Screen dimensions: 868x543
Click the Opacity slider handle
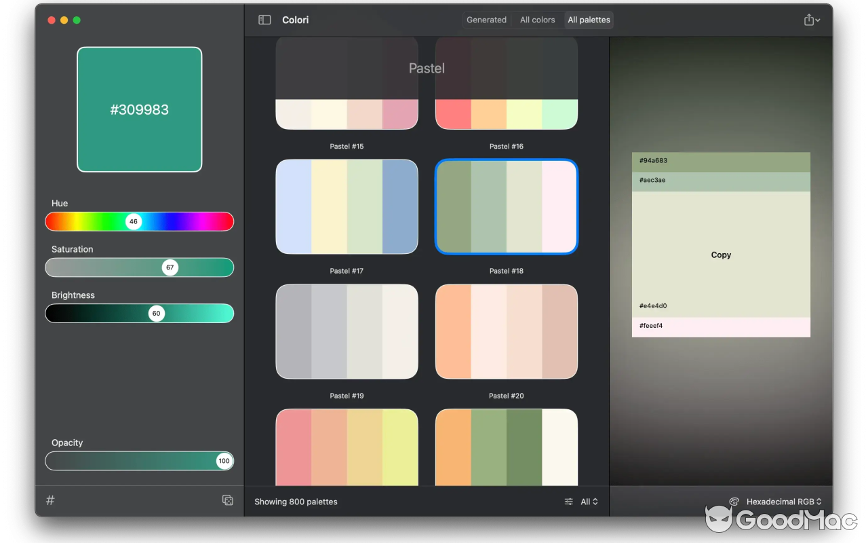(224, 461)
